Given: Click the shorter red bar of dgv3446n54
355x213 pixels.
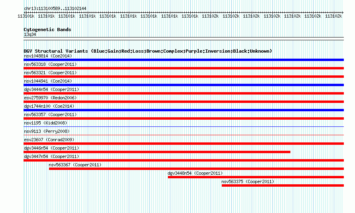Looking at the screenshot, I should pos(157,152).
